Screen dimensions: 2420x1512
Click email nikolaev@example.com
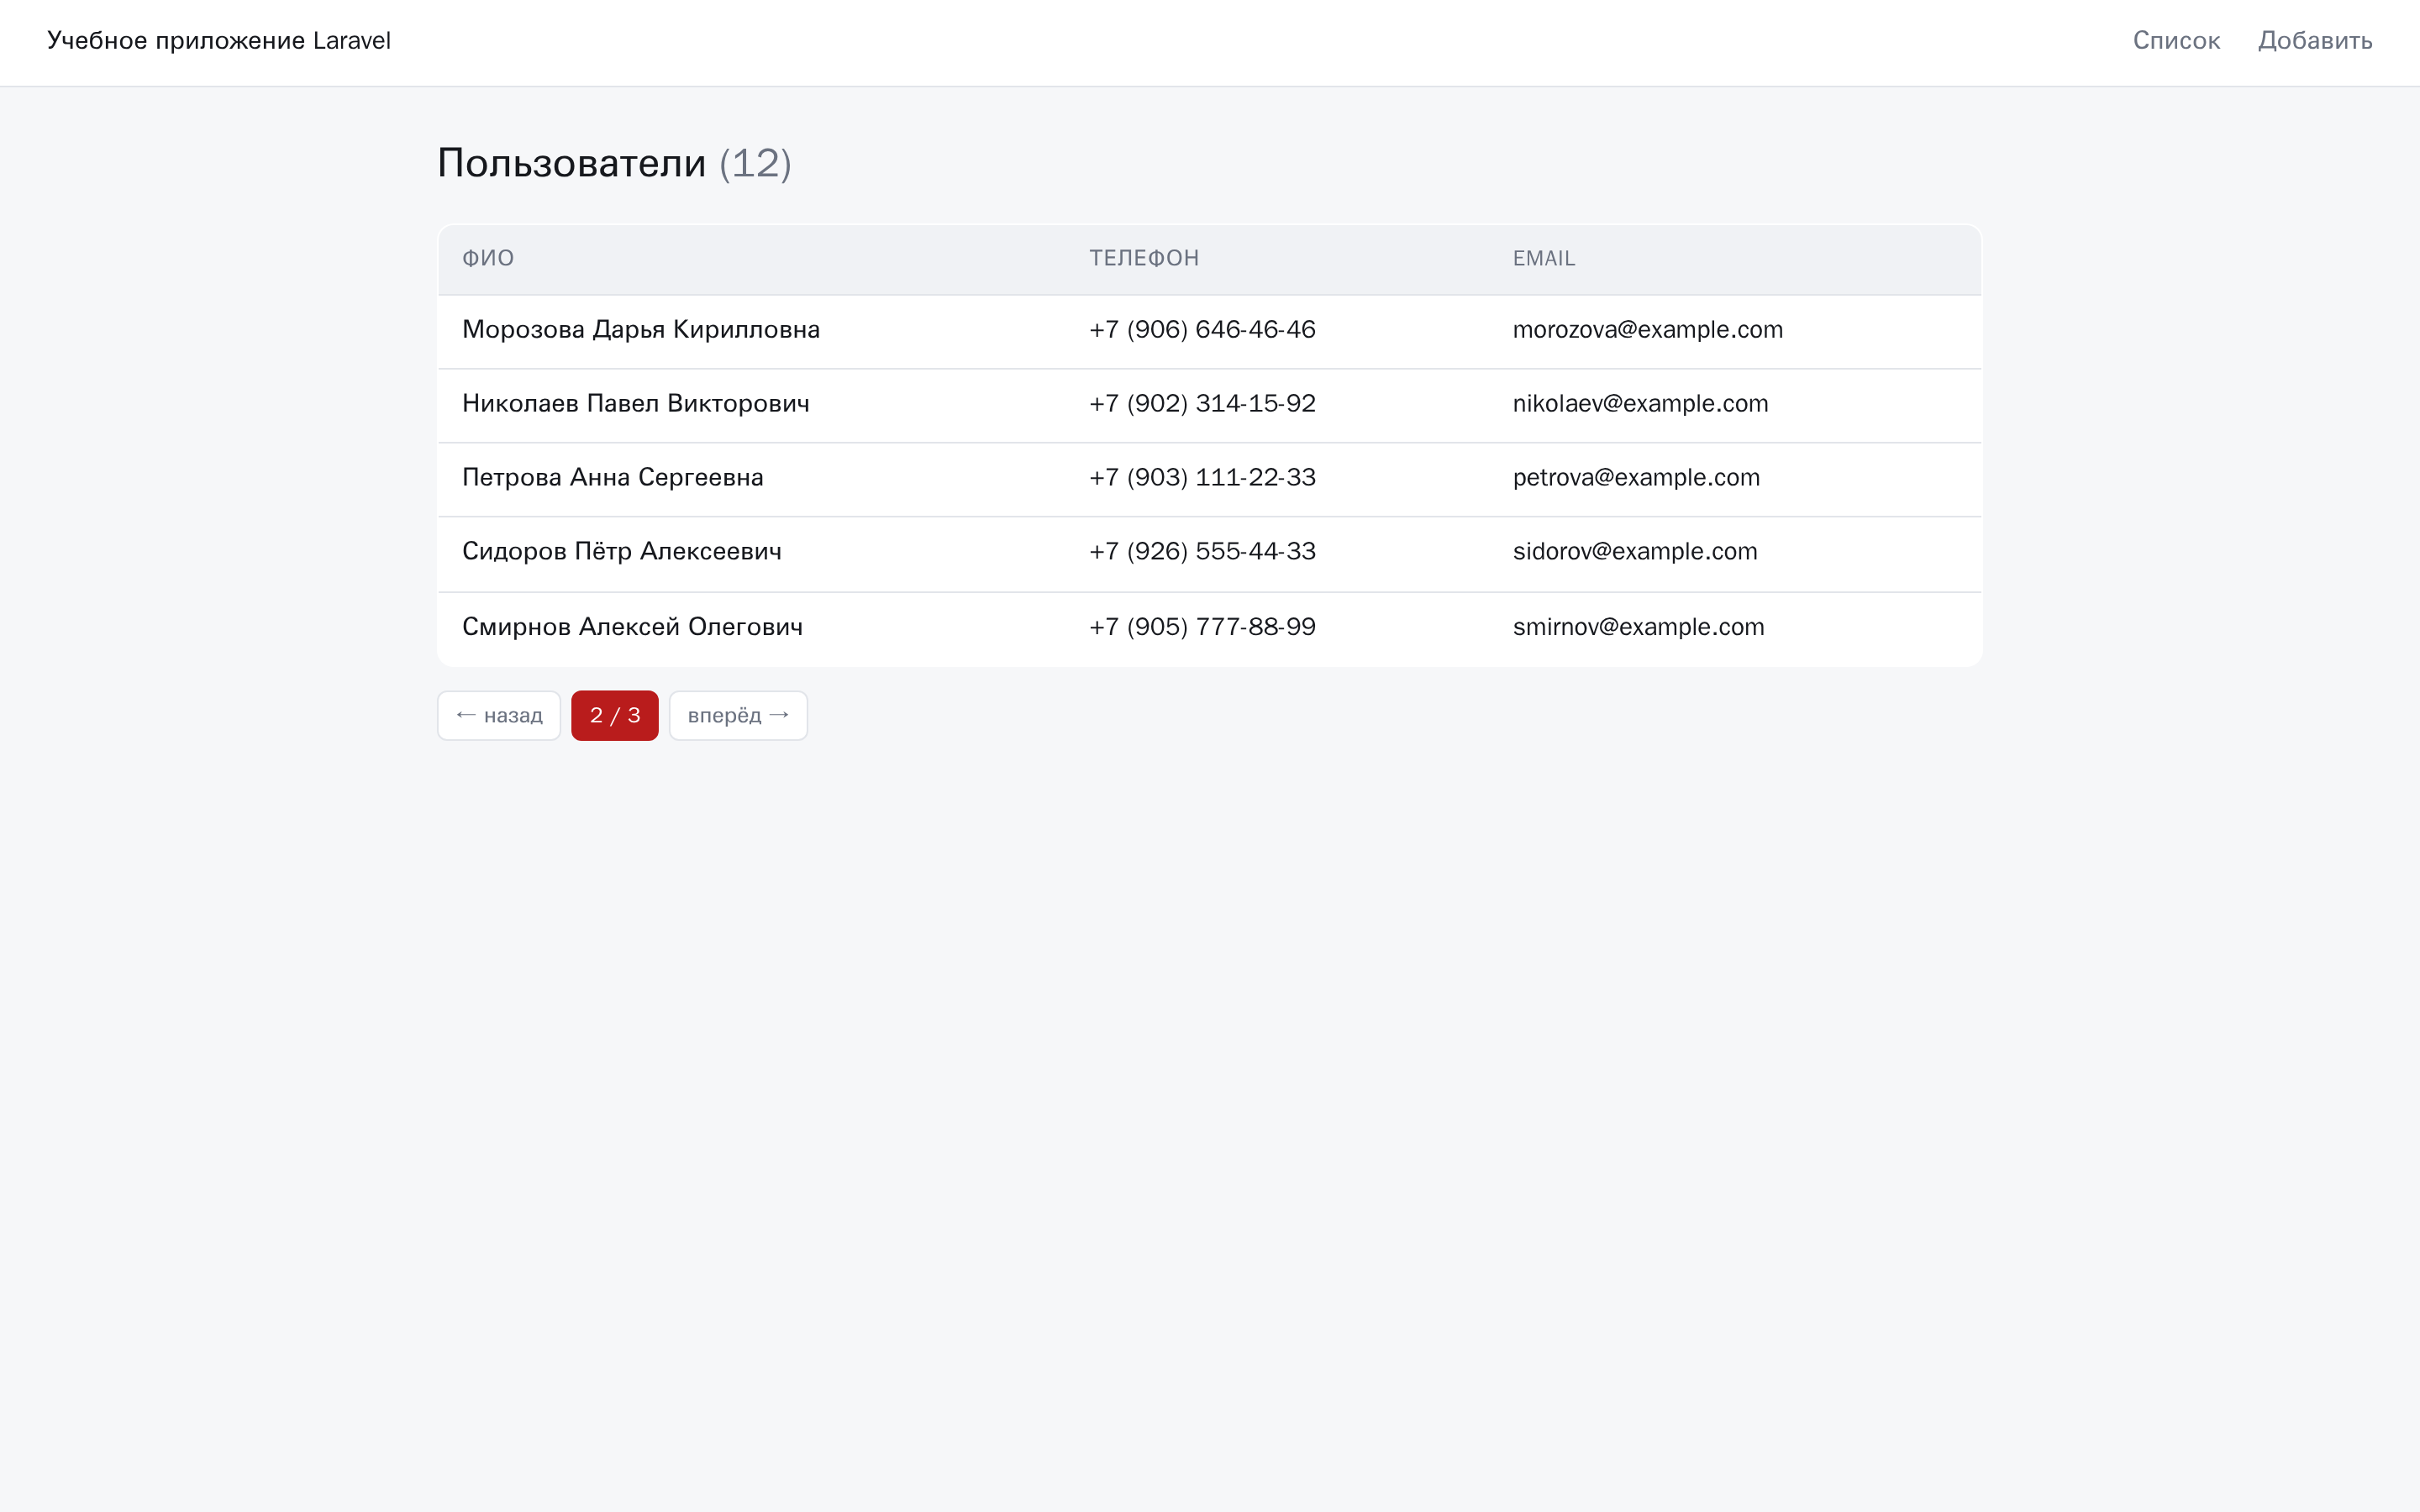(1640, 404)
